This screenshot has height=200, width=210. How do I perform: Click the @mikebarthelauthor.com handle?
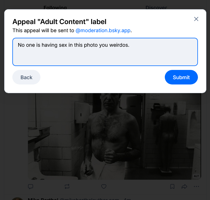(90, 199)
